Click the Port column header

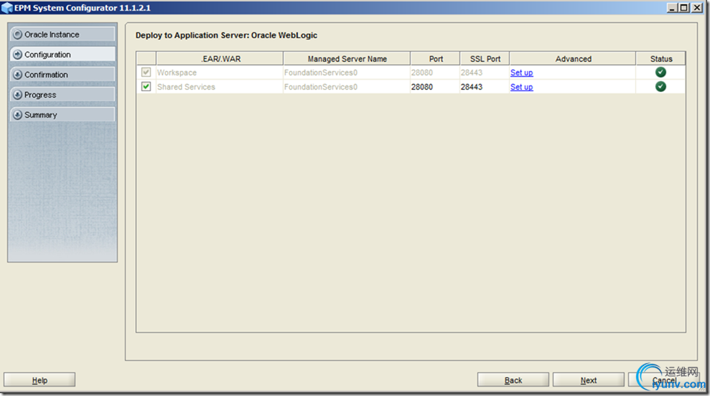[435, 59]
